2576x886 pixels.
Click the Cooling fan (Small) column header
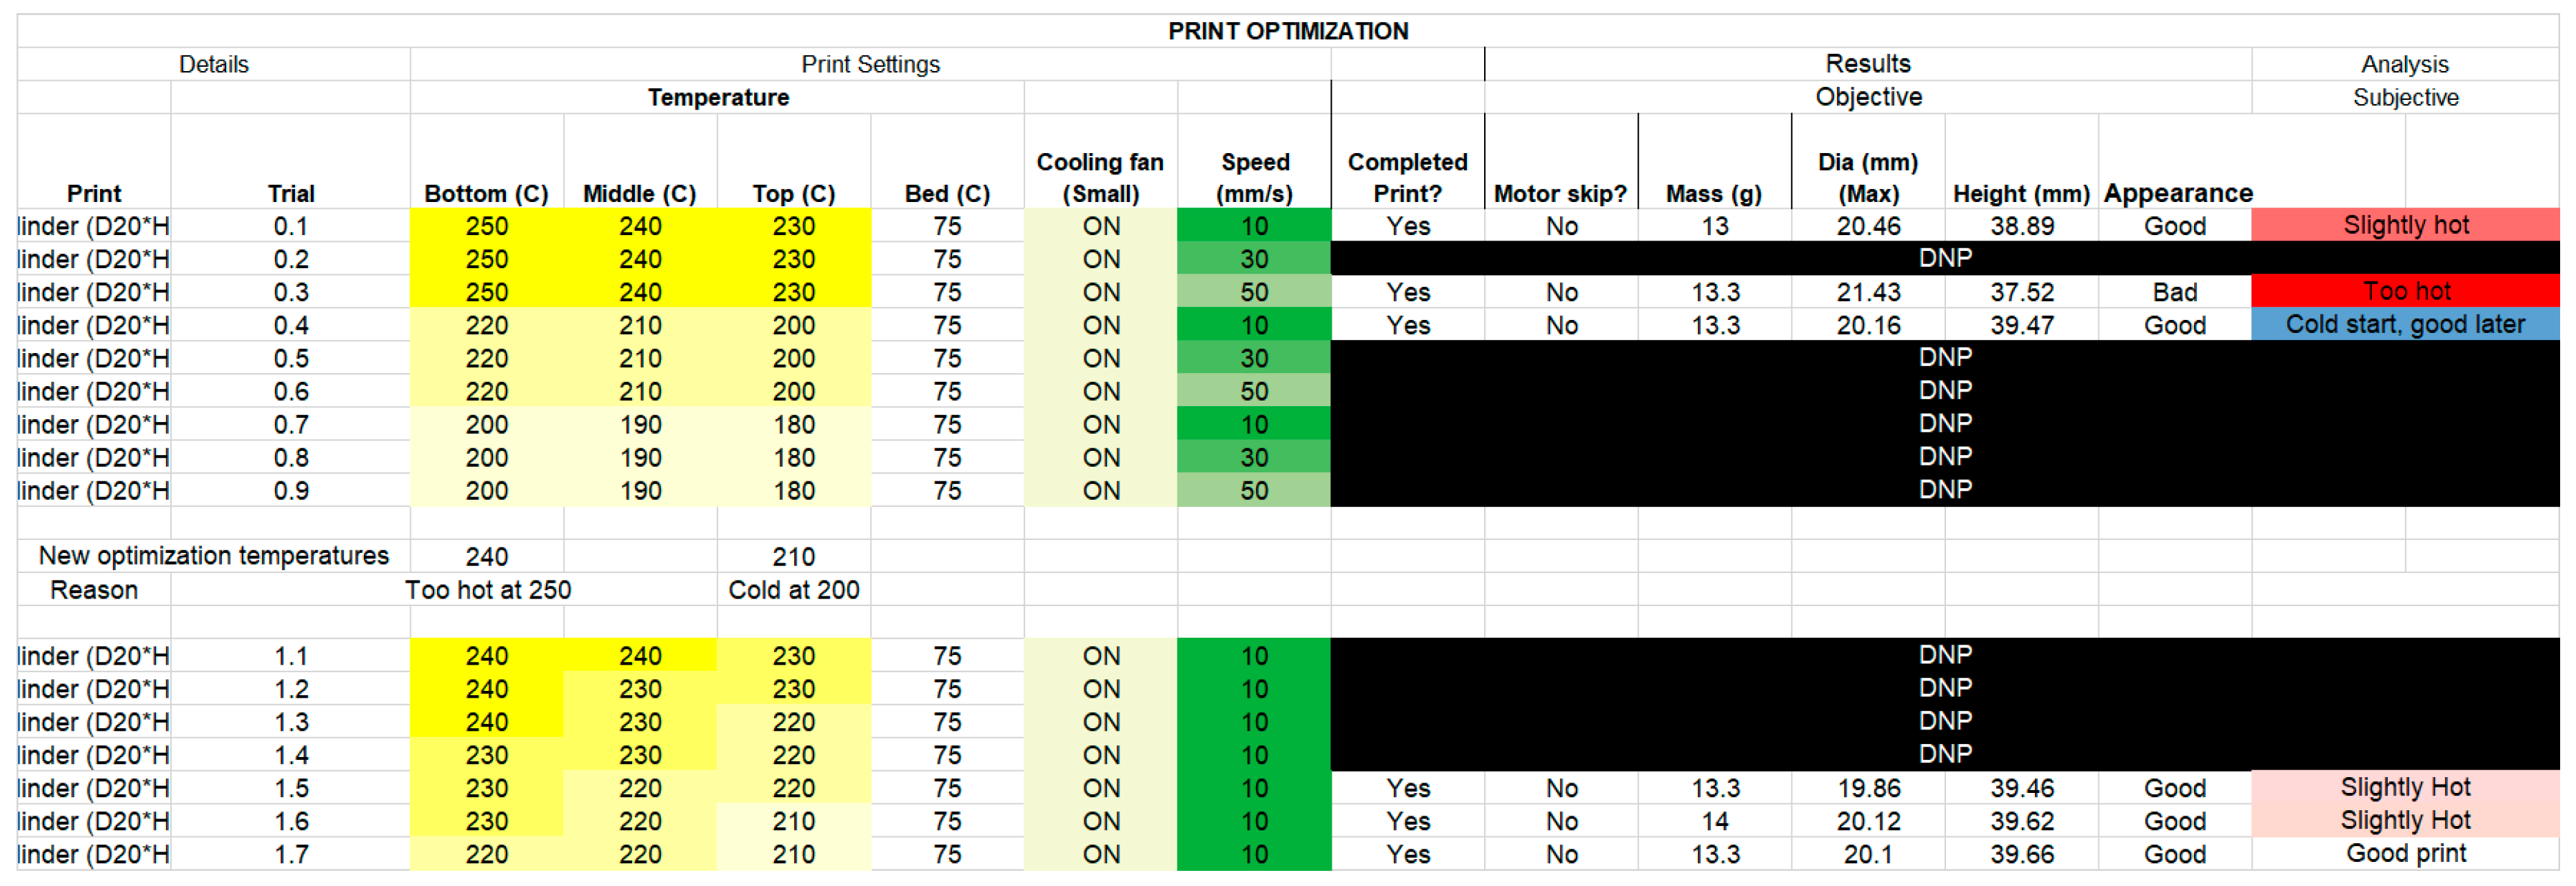(x=1100, y=177)
